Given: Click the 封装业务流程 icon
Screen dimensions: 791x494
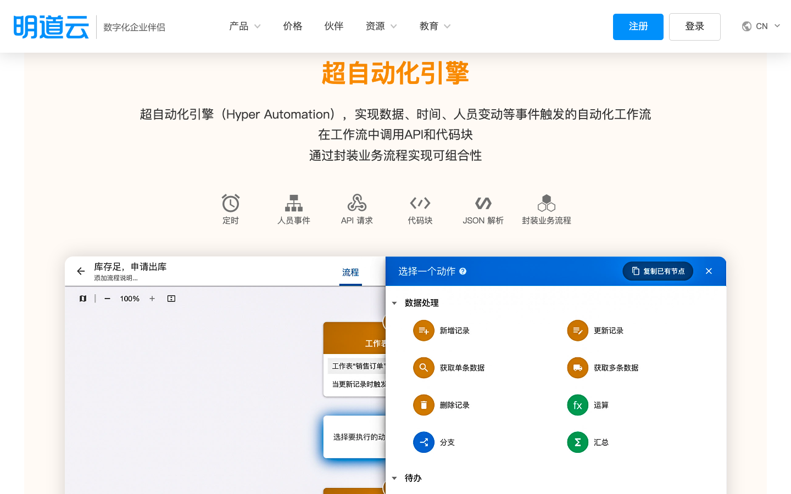Looking at the screenshot, I should 546,202.
